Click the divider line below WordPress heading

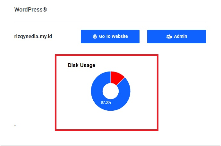pyautogui.click(x=110, y=22)
